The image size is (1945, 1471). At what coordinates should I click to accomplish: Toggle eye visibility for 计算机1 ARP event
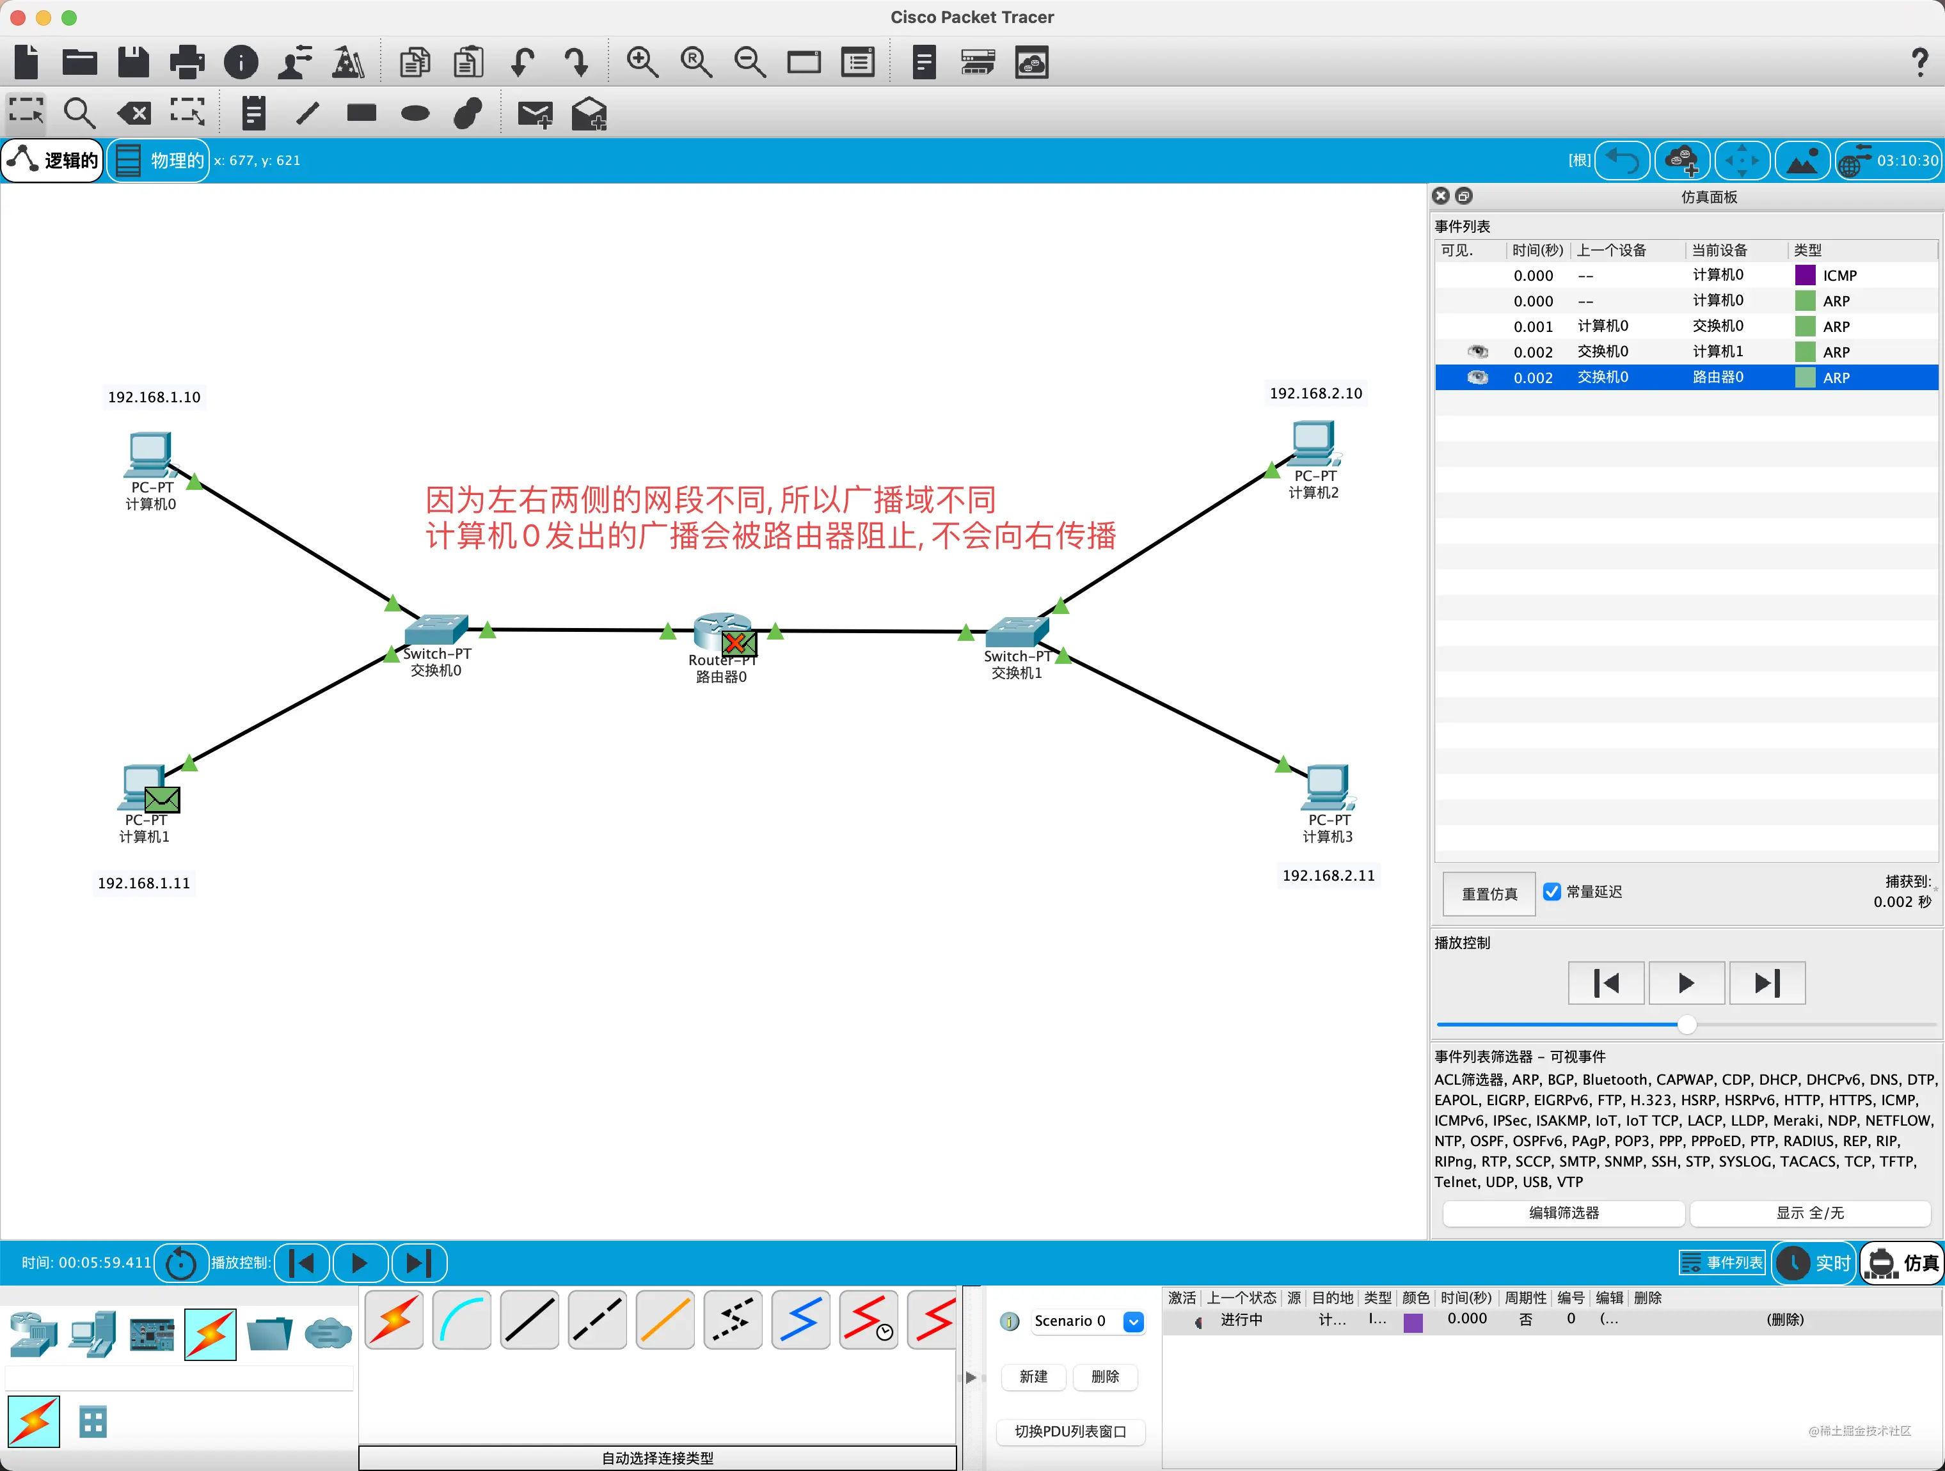click(1477, 352)
